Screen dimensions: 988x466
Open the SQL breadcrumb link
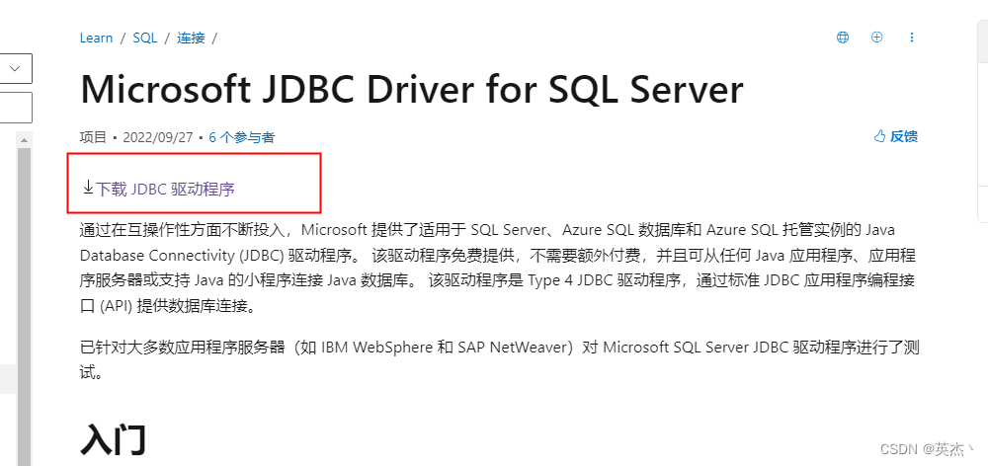(145, 38)
